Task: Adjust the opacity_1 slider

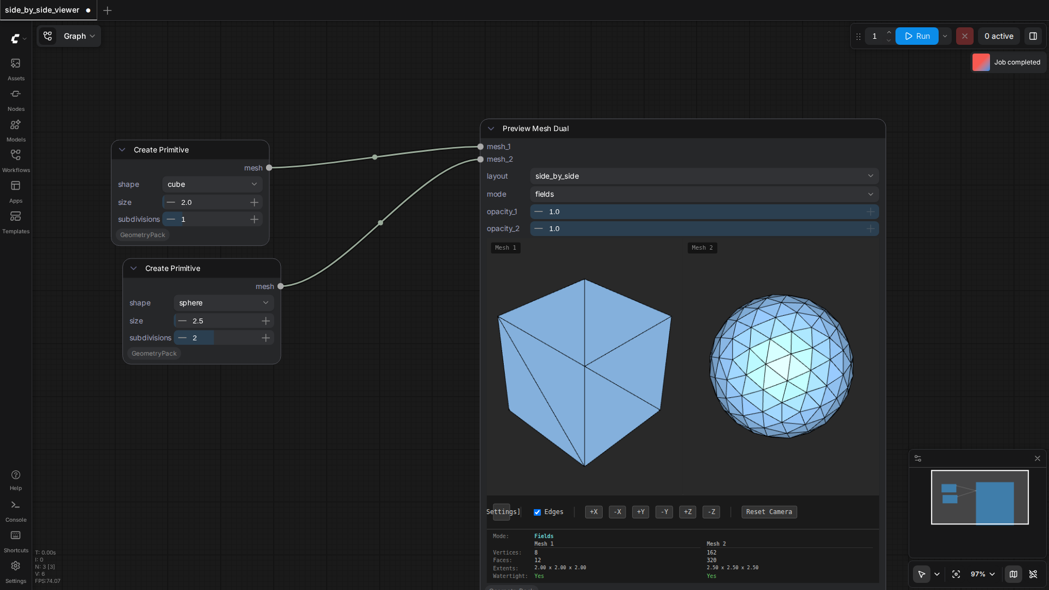Action: [704, 211]
